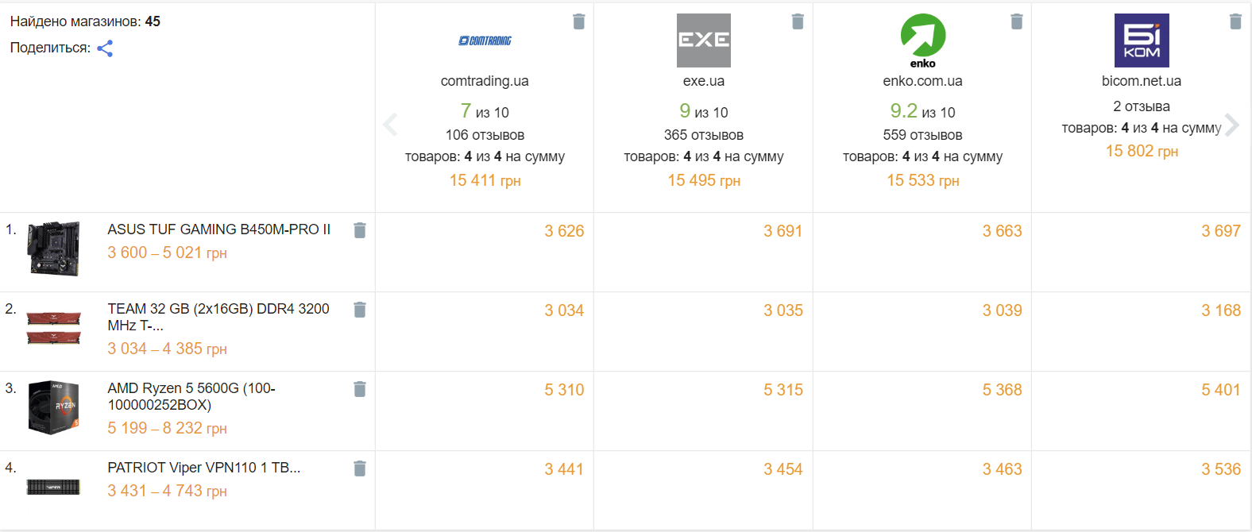
Task: Delete TEAM 32 GB DDR4 item from list
Action: pos(360,310)
